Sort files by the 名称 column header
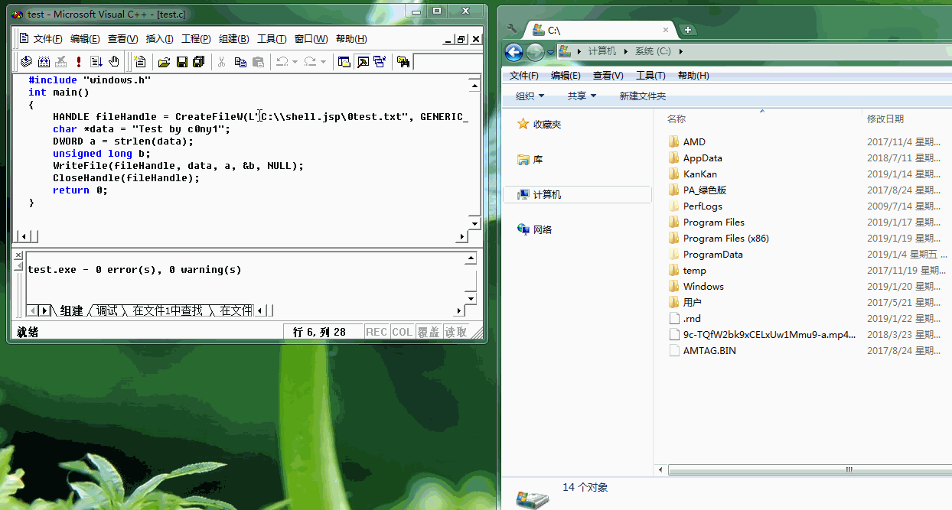Screen dimensions: 952x510 click(677, 119)
